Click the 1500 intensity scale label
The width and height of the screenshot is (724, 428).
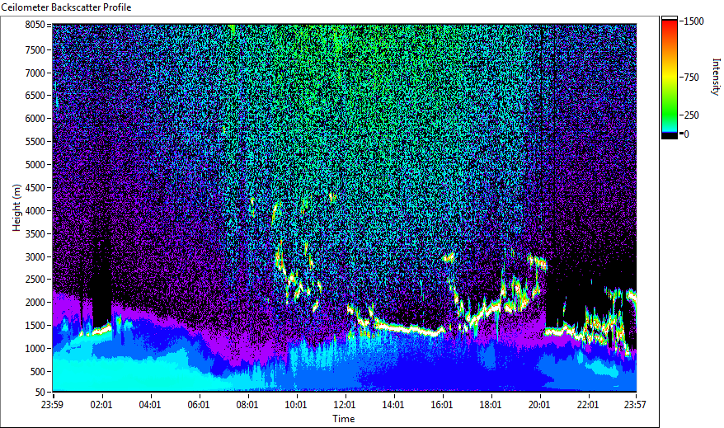click(x=694, y=21)
